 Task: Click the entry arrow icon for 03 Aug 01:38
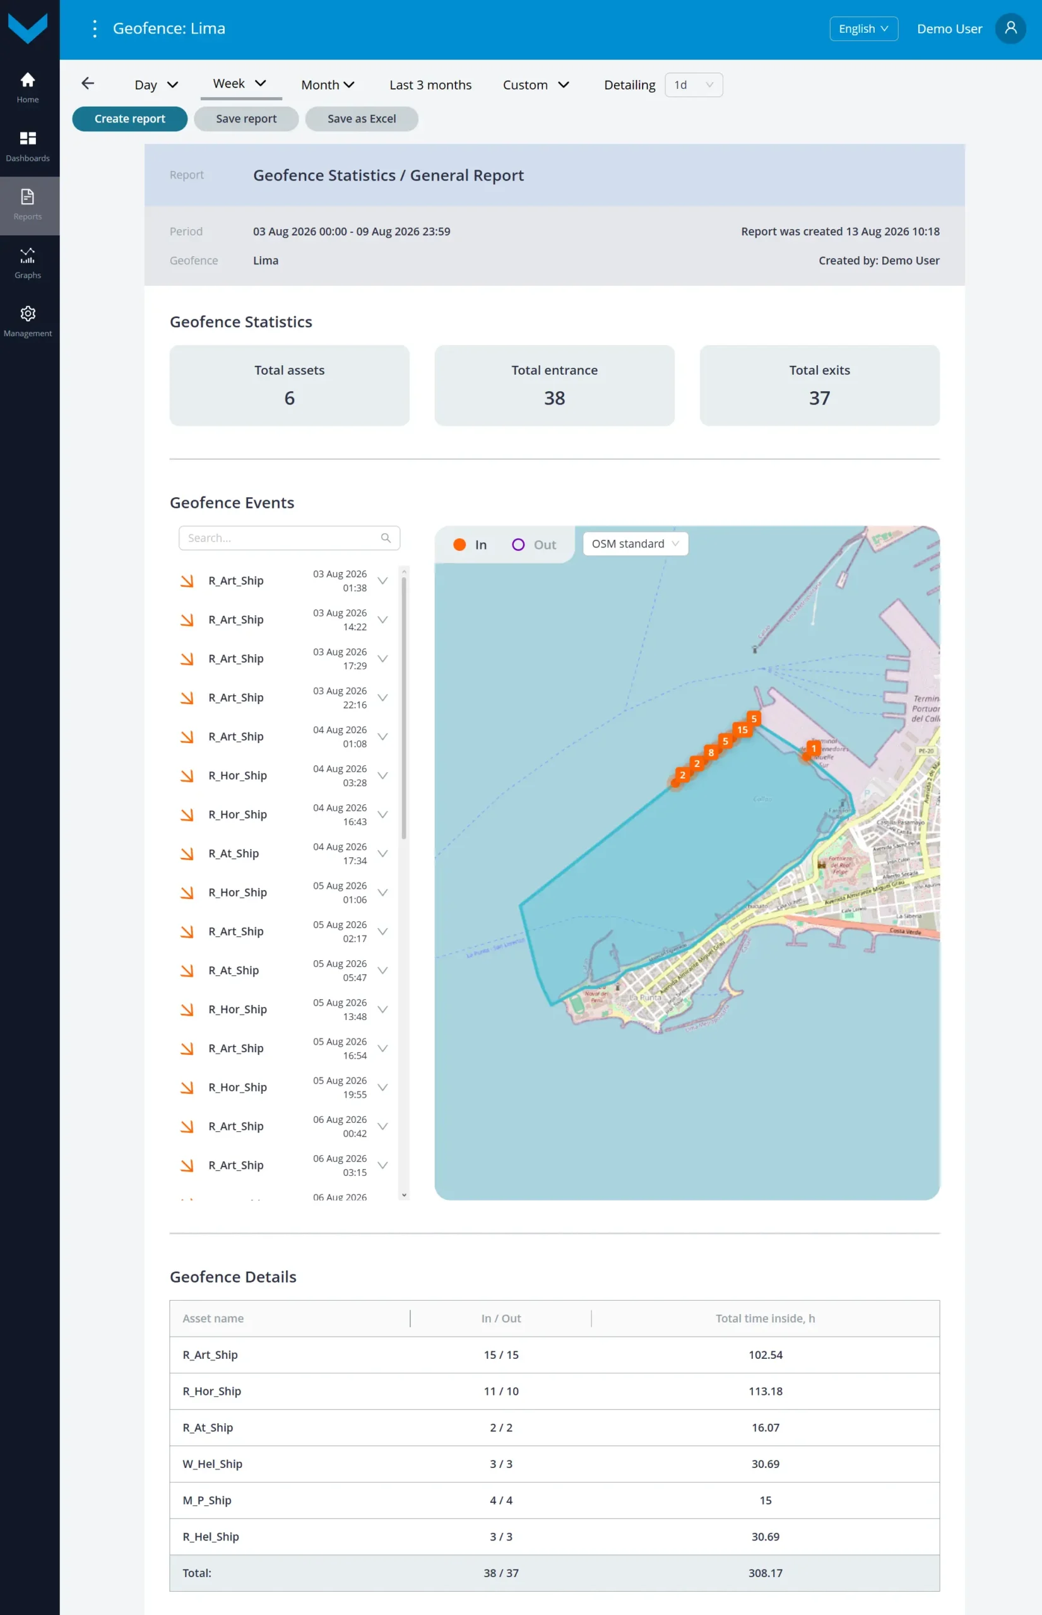coord(187,581)
